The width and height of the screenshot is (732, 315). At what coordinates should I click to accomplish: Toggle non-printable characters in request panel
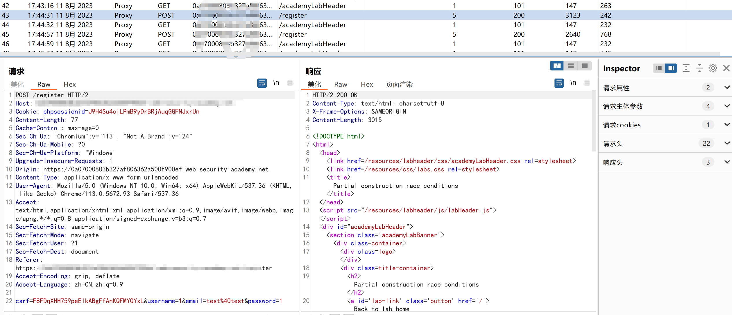(x=276, y=83)
